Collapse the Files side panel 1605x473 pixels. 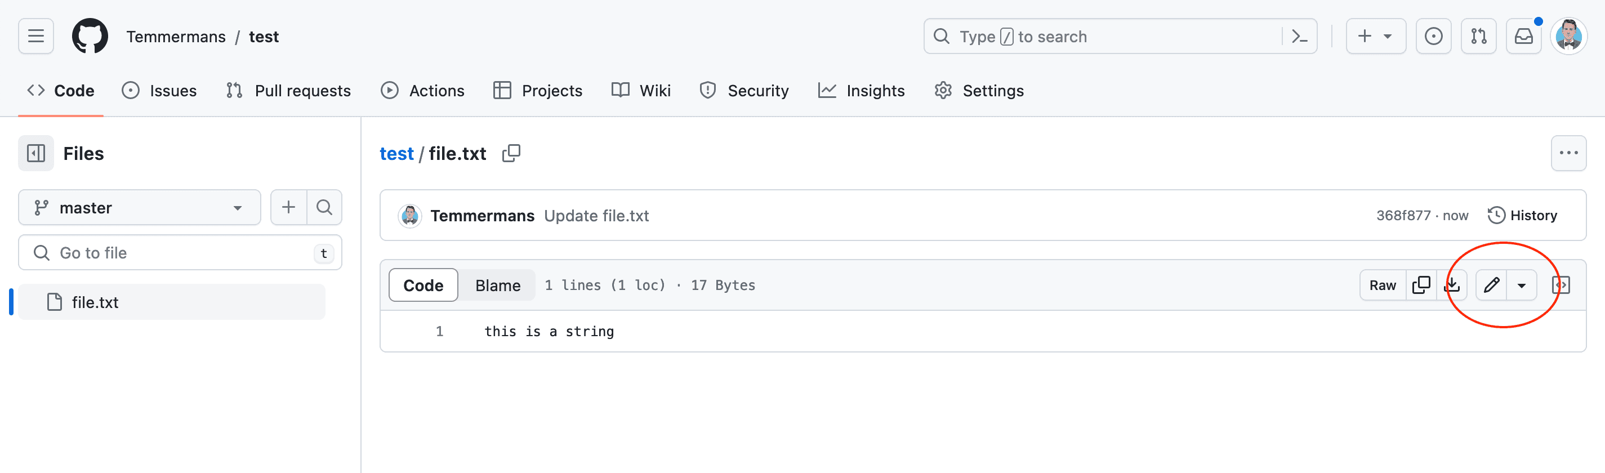[x=36, y=153]
